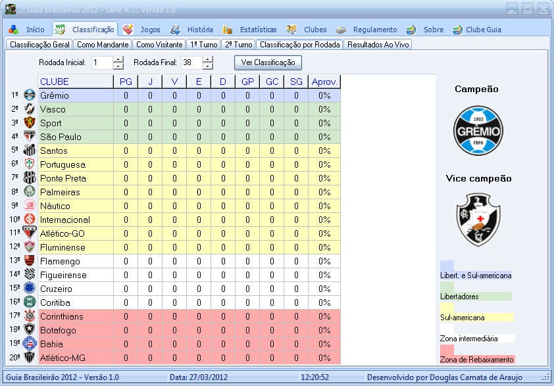This screenshot has height=386, width=554.
Task: Click the Portuguesa crest icon
Action: click(30, 164)
